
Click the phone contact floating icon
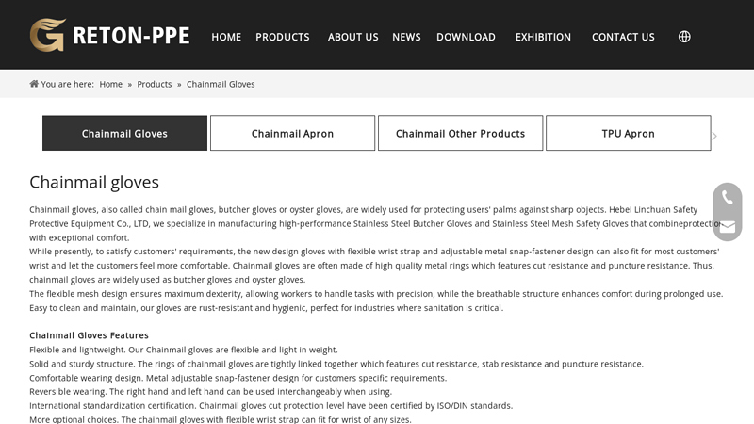click(727, 198)
